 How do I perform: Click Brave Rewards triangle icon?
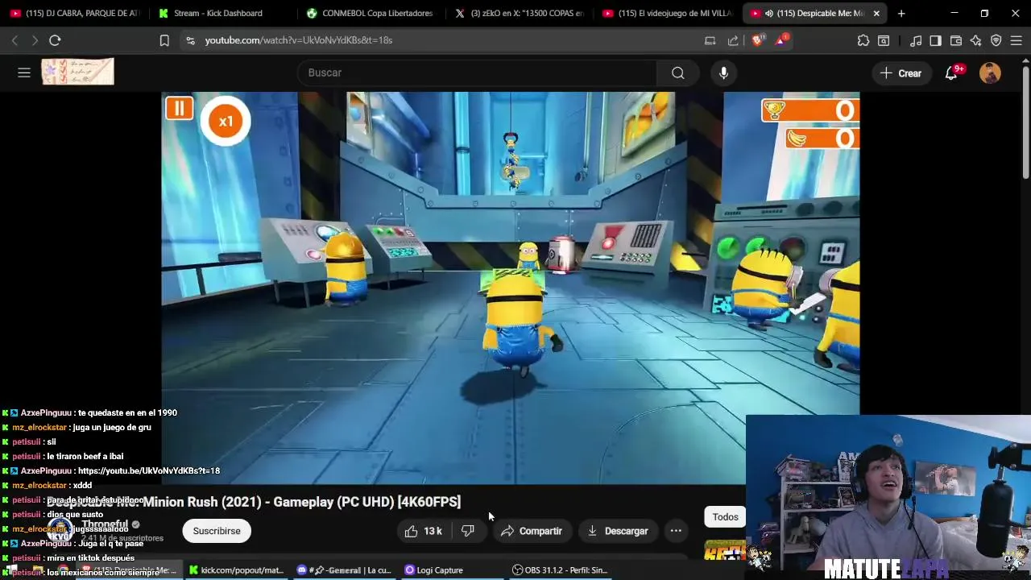[780, 40]
